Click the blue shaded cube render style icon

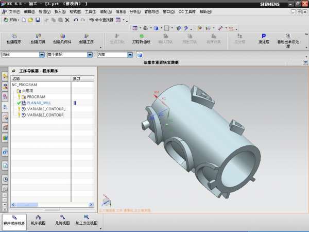156,28
